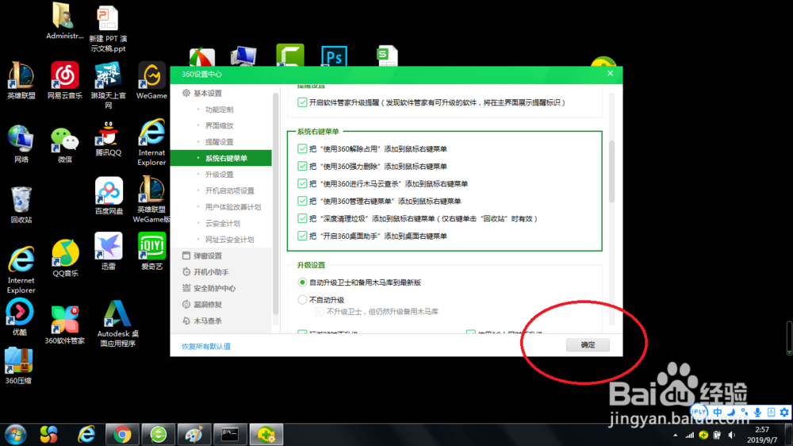The height and width of the screenshot is (446, 793).
Task: Click the volume icon in system tray
Action: [731, 435]
